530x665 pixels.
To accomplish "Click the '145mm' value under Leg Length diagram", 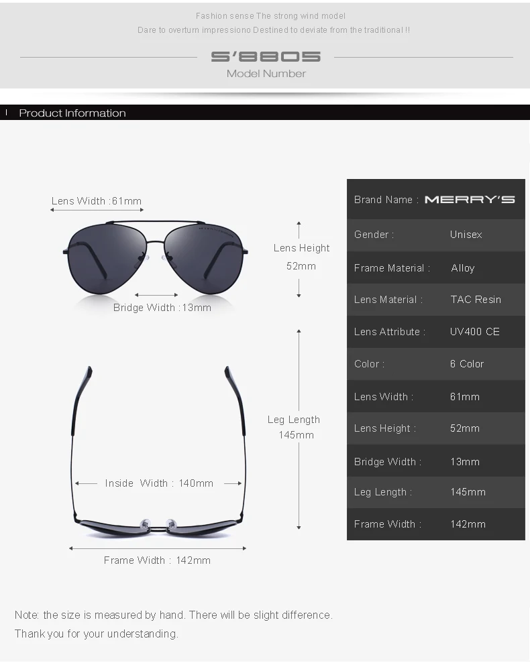I will click(296, 435).
